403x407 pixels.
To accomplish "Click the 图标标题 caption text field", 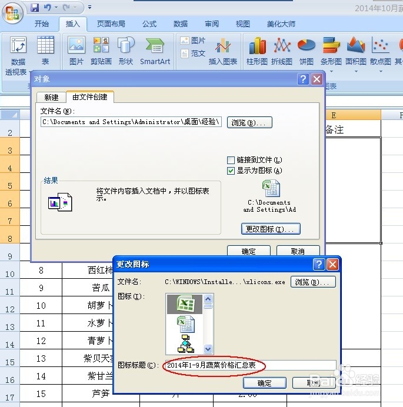I will point(251,365).
